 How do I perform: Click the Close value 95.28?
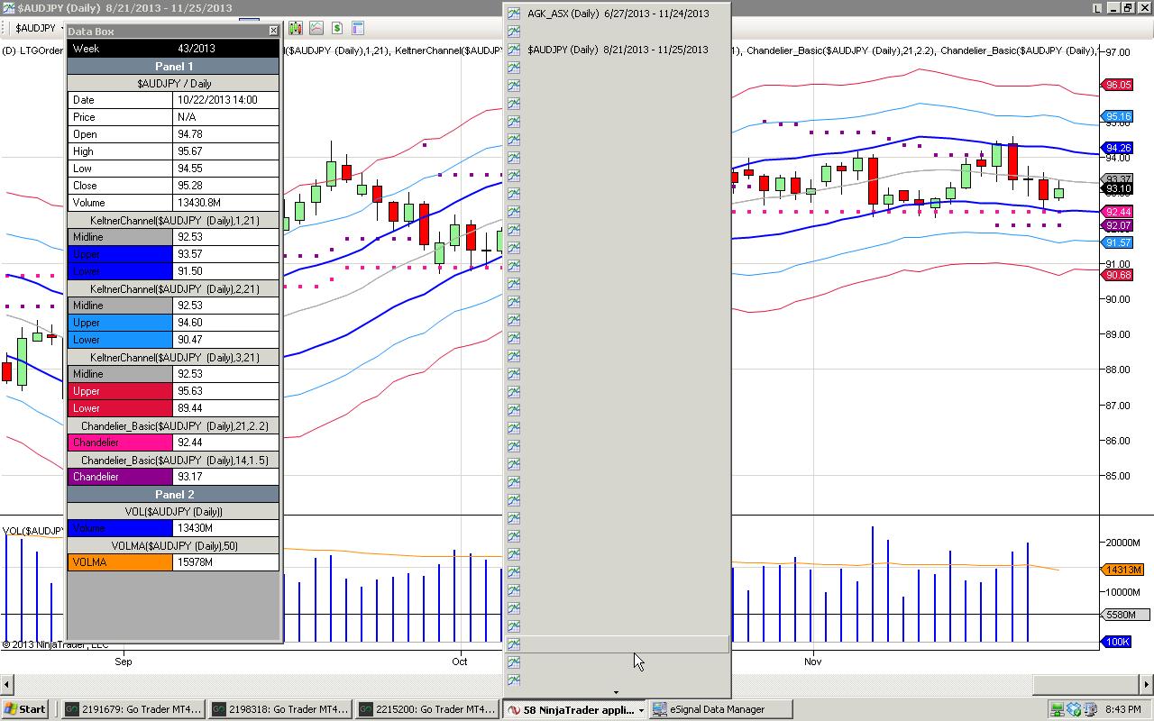225,186
